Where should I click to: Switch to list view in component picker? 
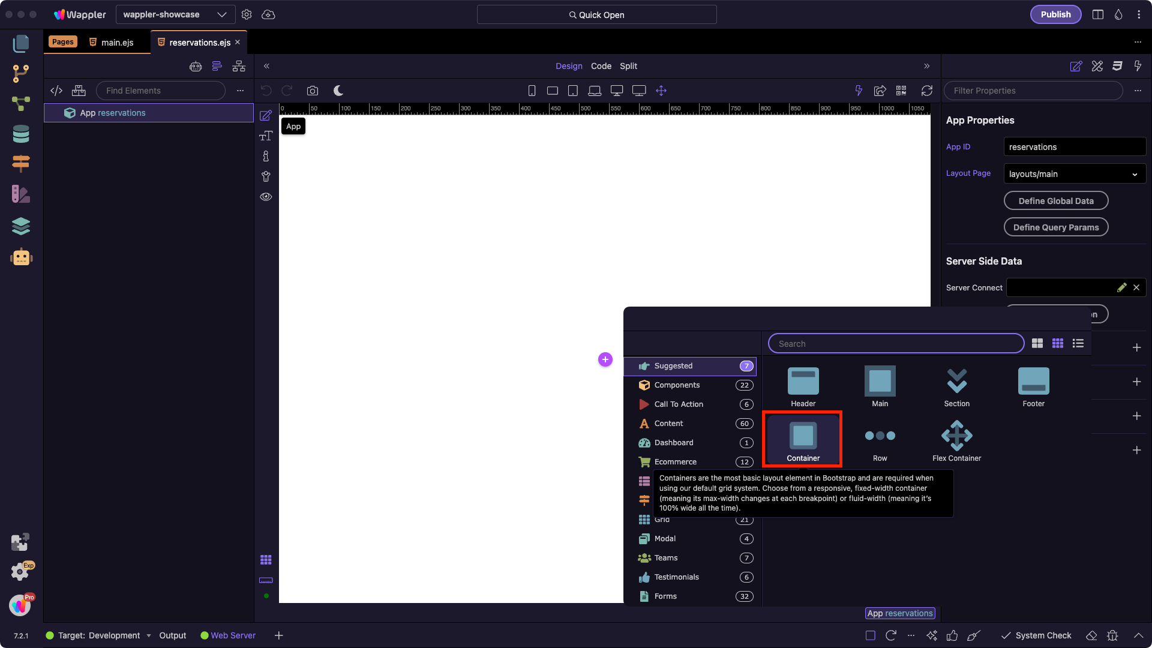(1078, 343)
